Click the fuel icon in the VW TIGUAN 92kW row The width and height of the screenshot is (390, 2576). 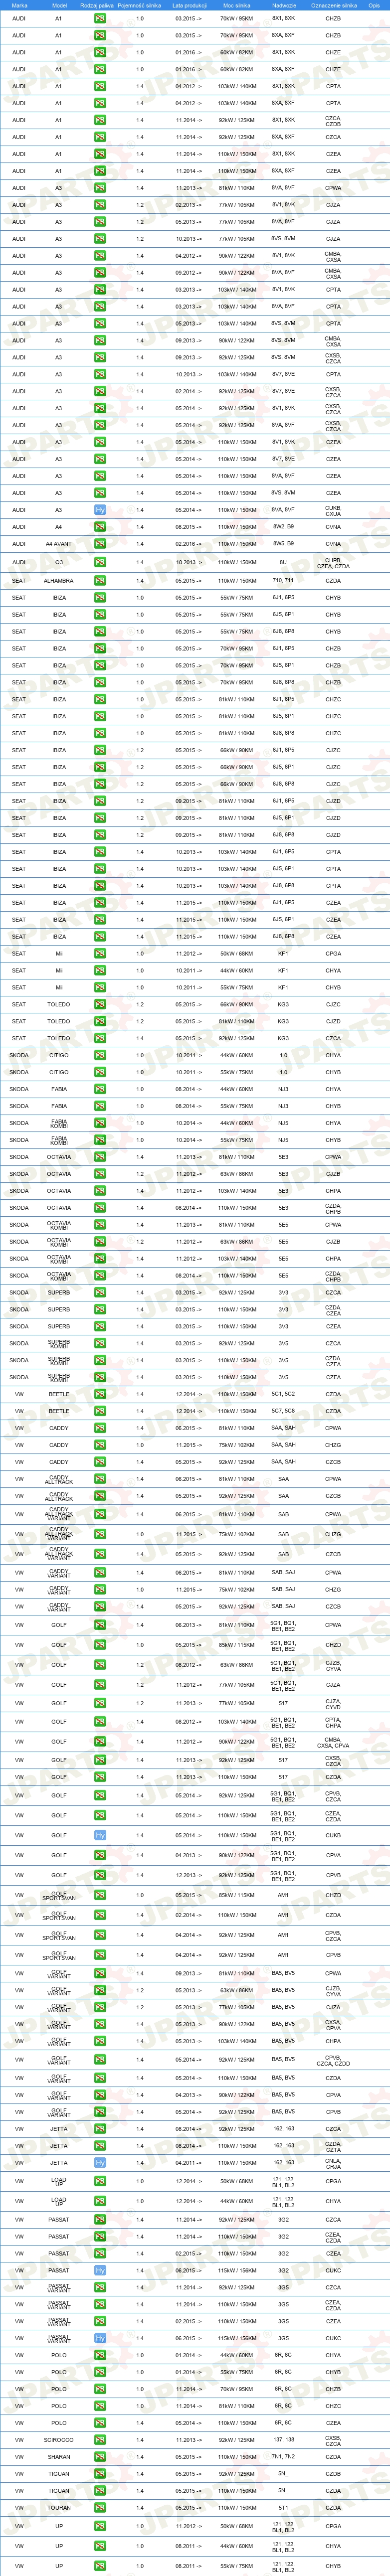pos(100,2474)
